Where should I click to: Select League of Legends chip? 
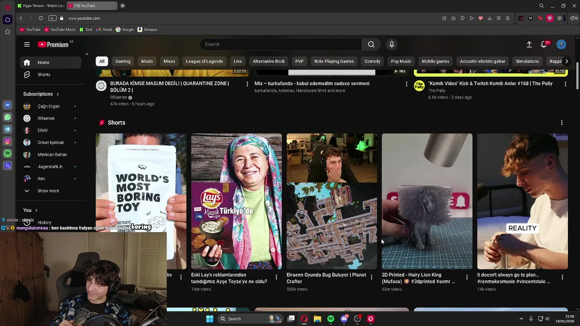tap(204, 61)
